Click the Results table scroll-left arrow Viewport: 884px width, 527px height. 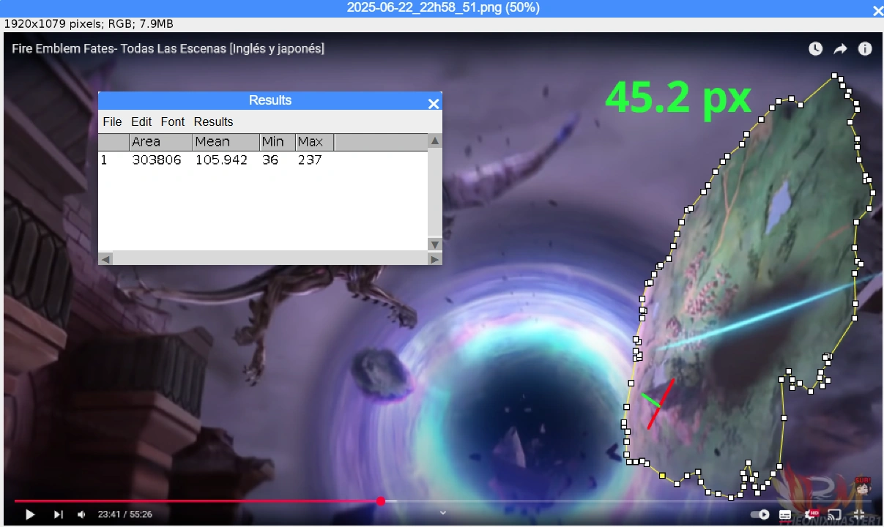(105, 258)
